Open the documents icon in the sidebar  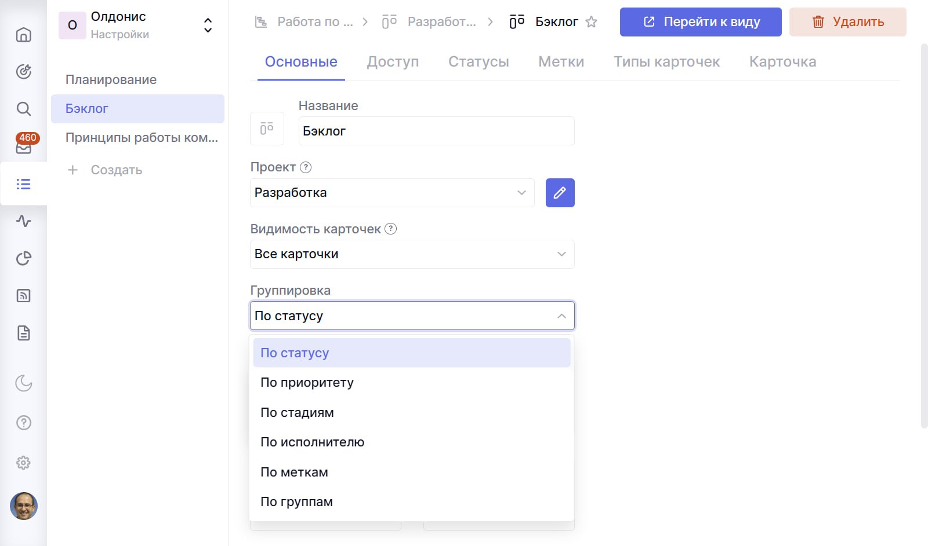tap(23, 333)
